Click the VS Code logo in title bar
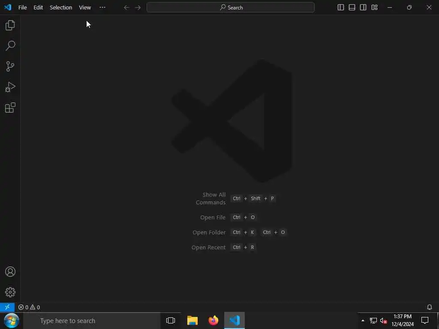The height and width of the screenshot is (329, 439). pyautogui.click(x=8, y=7)
